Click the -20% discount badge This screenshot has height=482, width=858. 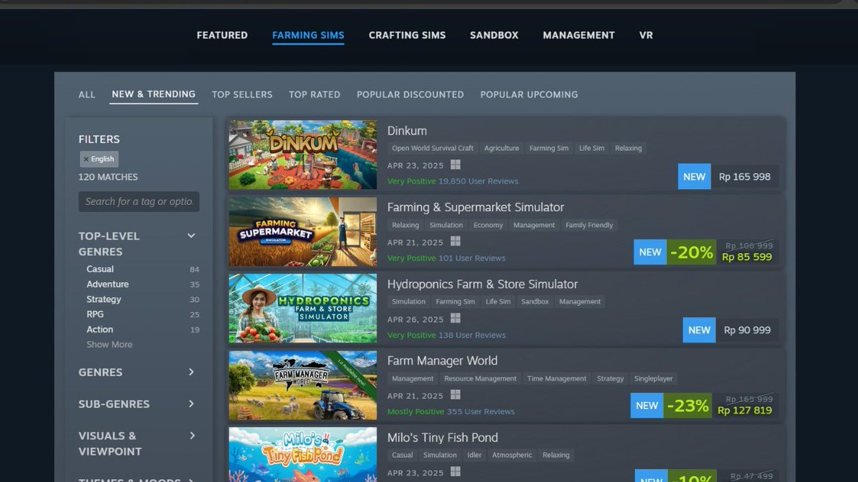[x=691, y=252]
